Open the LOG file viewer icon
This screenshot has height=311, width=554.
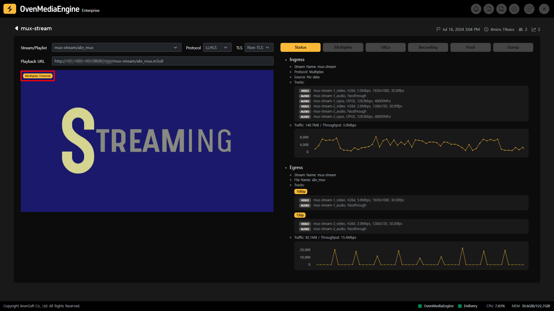point(489,9)
